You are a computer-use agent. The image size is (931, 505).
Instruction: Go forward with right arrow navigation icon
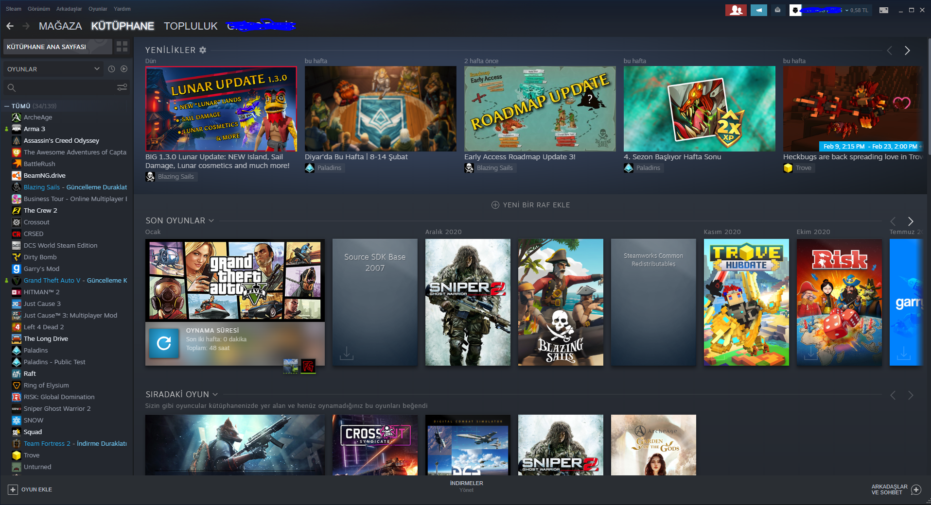26,26
